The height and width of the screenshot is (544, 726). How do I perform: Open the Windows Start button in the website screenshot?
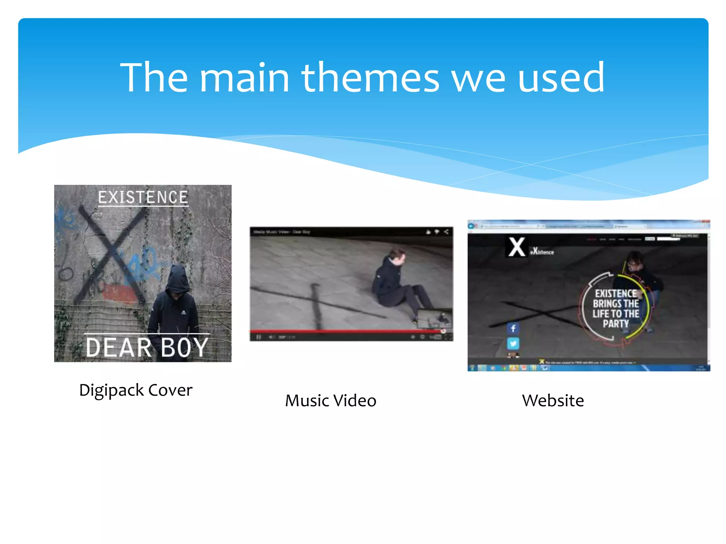click(x=473, y=368)
